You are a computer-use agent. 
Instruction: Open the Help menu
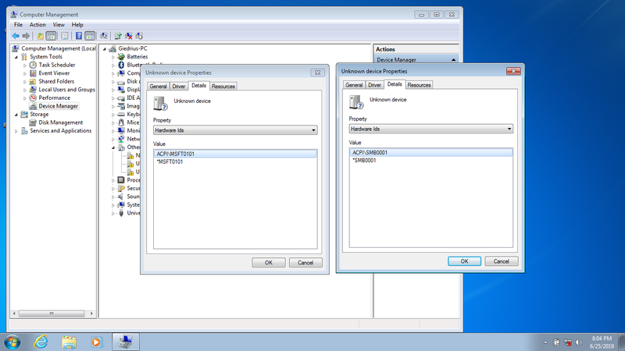pyautogui.click(x=77, y=25)
